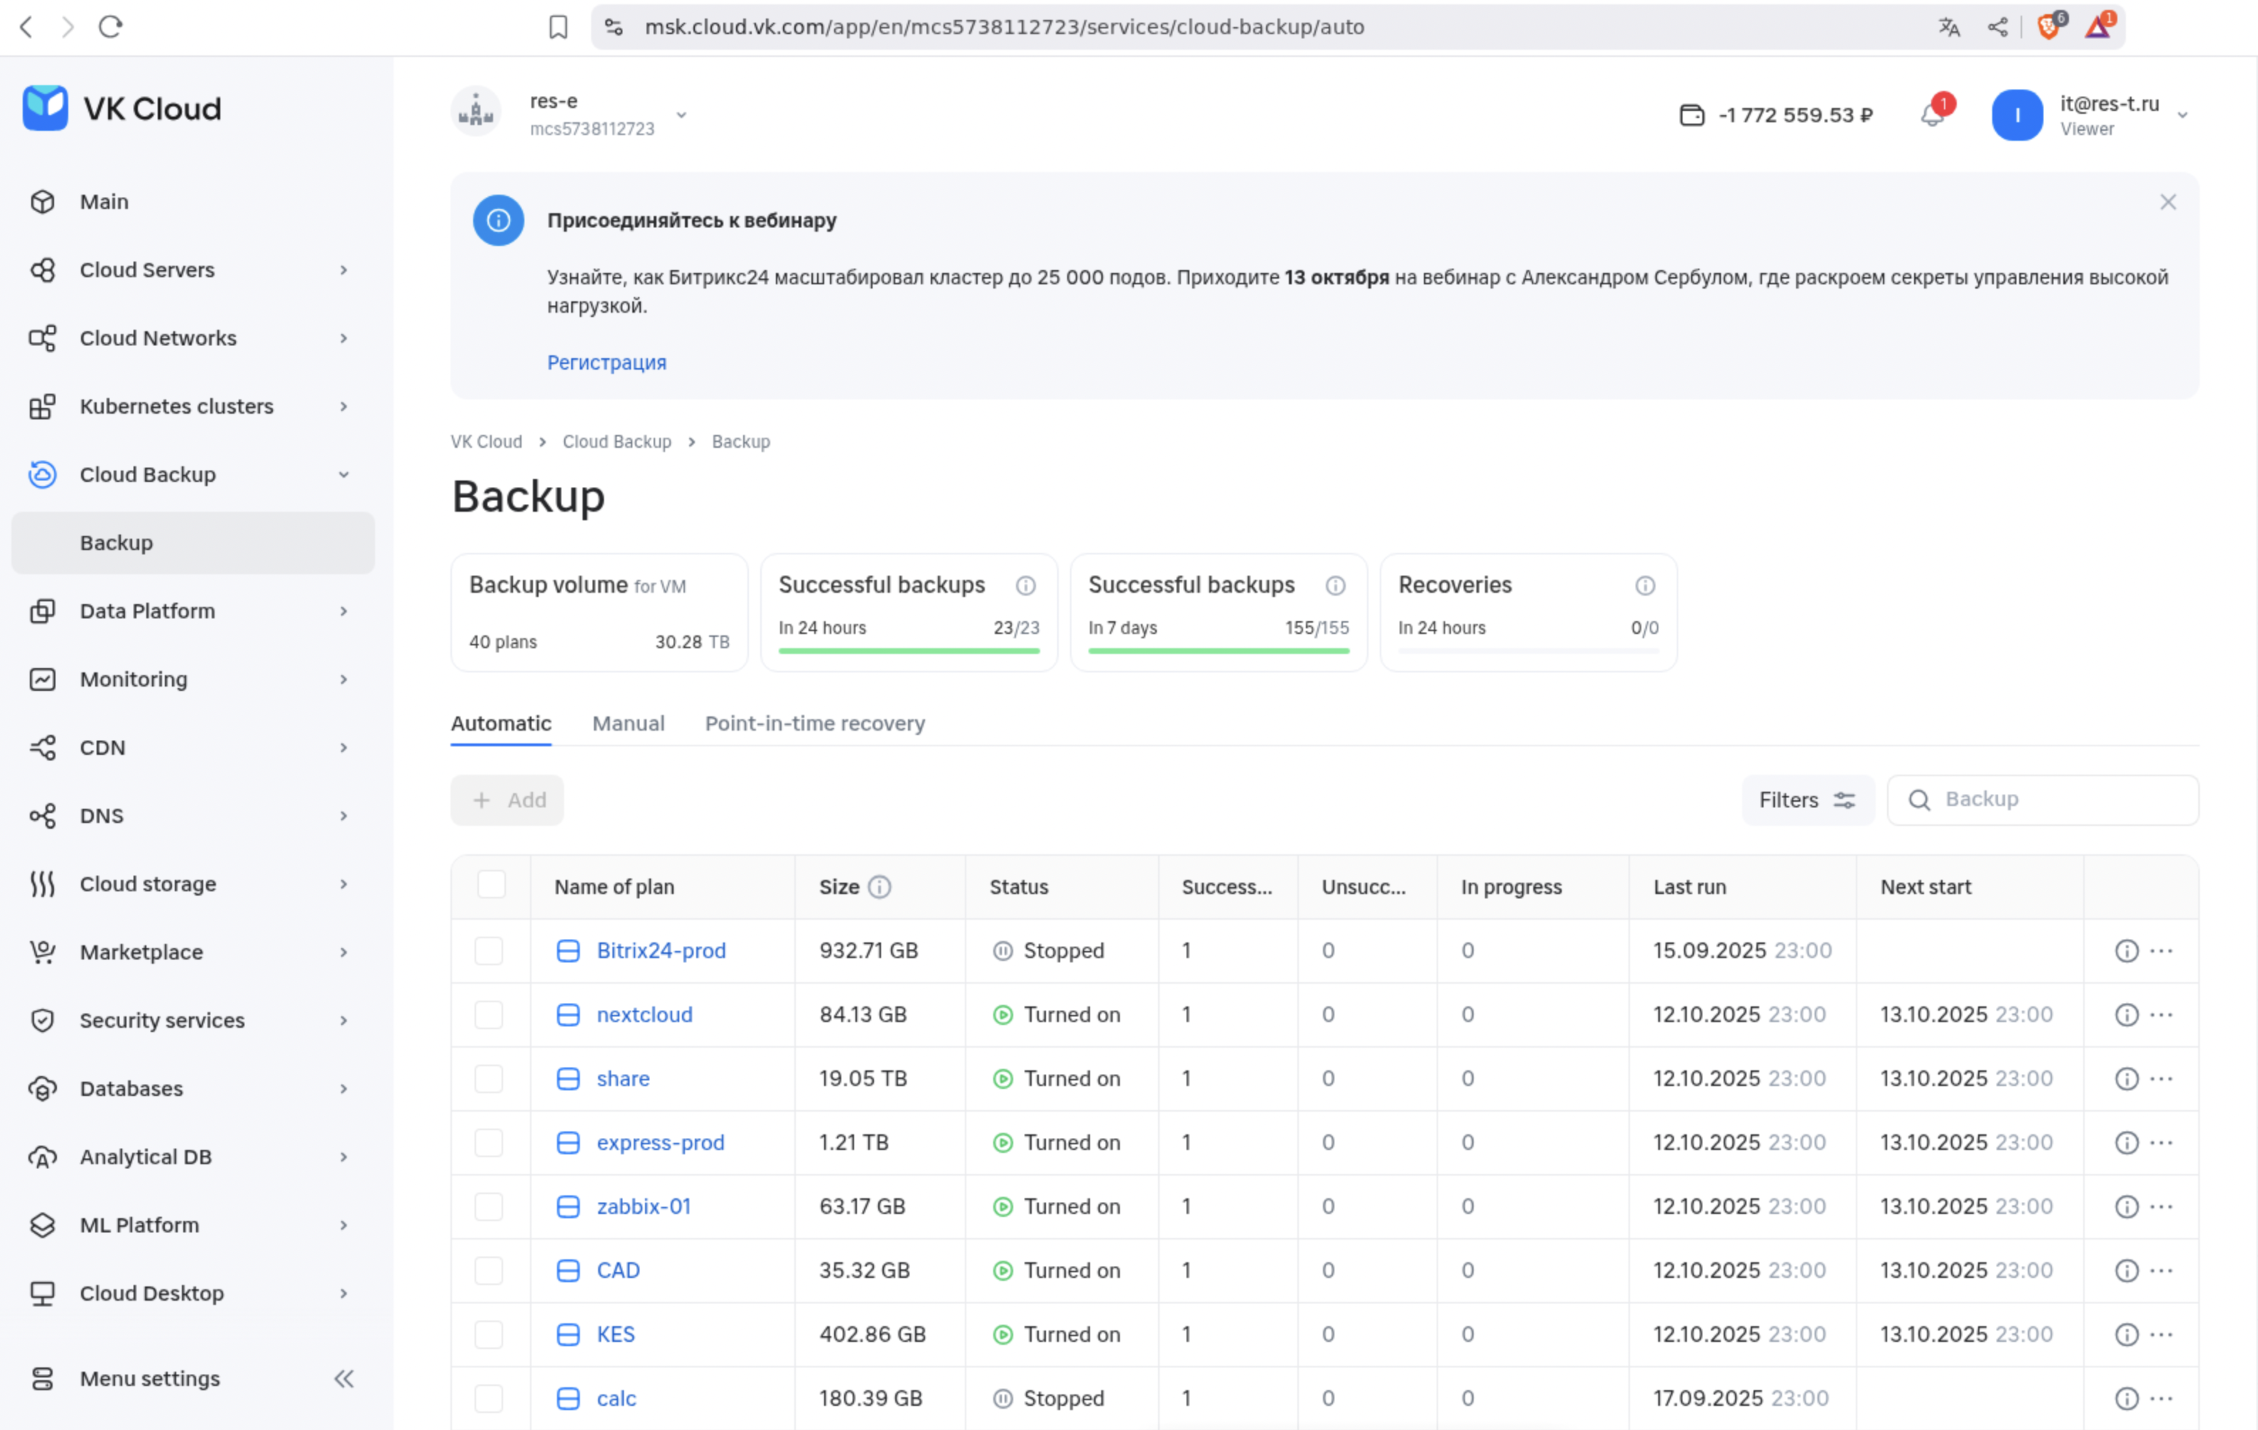
Task: Click info icon beside Size column header
Action: pyautogui.click(x=880, y=887)
